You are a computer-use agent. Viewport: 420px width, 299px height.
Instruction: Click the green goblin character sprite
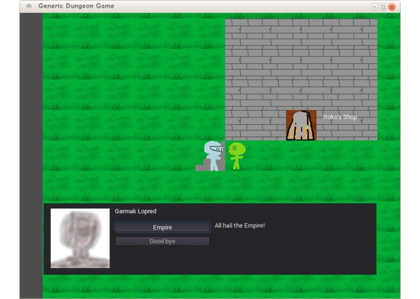pyautogui.click(x=236, y=156)
